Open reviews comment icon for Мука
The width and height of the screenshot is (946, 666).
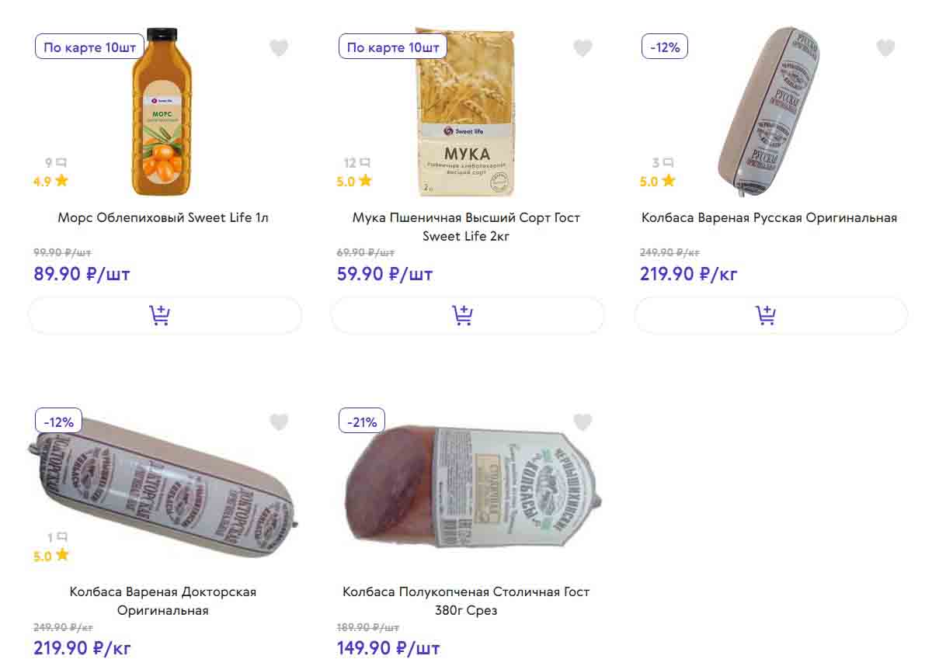coord(364,163)
